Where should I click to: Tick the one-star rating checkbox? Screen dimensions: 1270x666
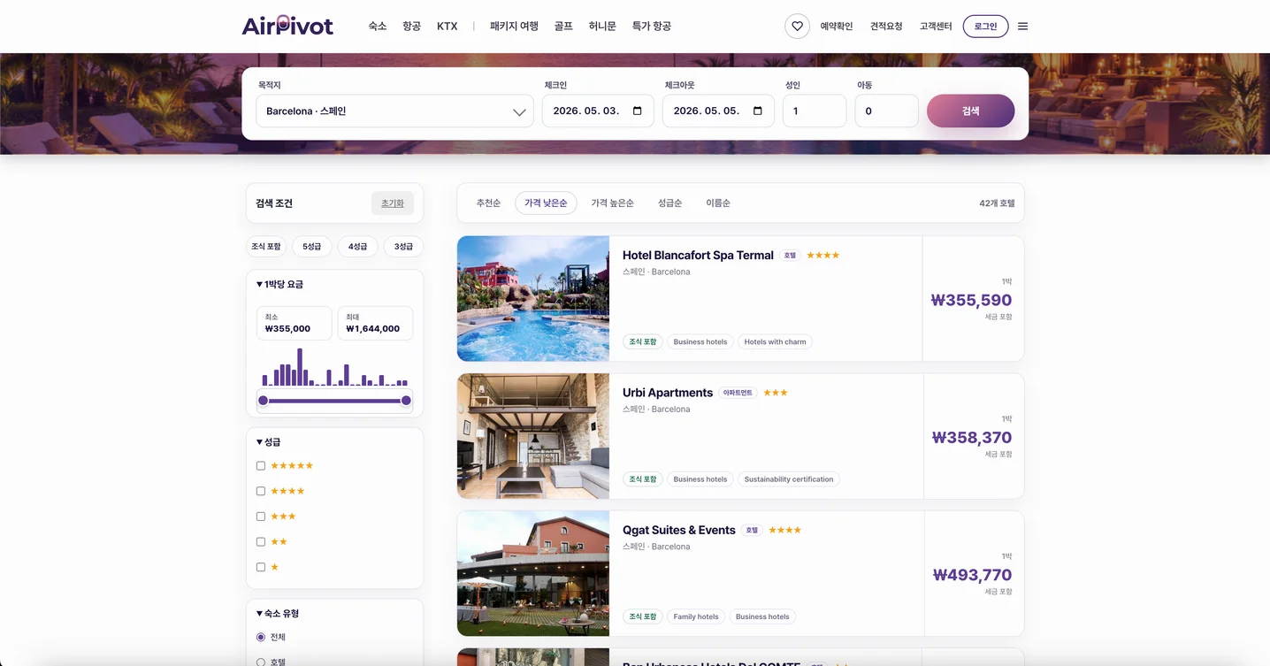pos(261,567)
